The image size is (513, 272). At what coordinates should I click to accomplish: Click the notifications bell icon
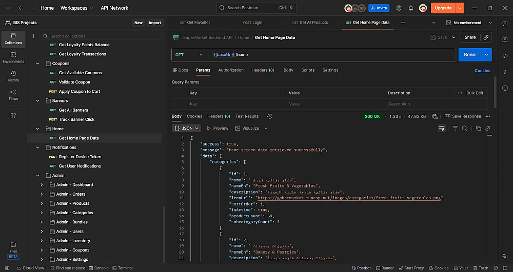click(411, 8)
